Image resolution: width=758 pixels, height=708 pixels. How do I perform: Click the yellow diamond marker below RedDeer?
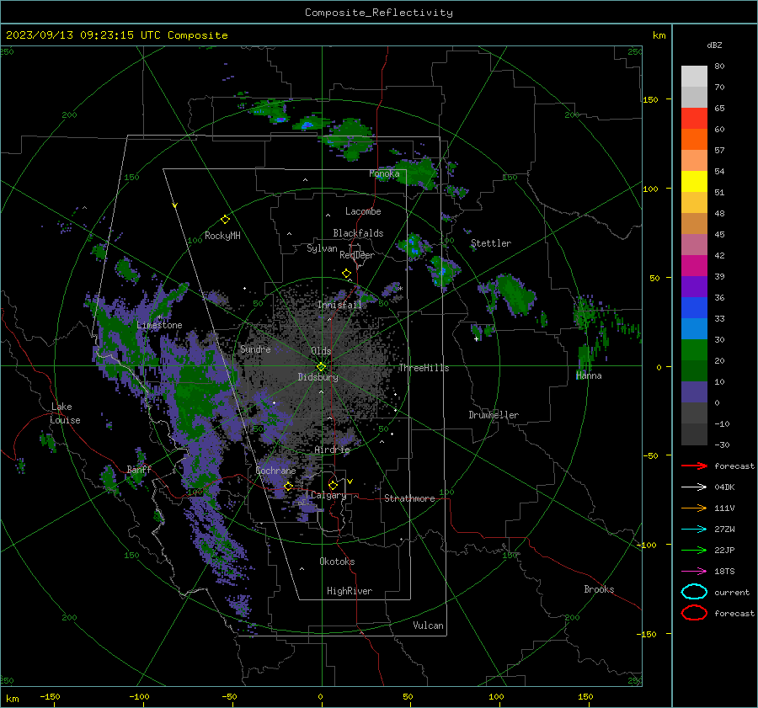pyautogui.click(x=347, y=274)
